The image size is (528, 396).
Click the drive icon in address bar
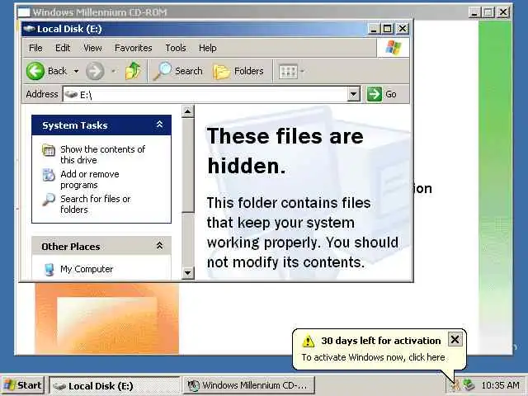click(x=71, y=95)
